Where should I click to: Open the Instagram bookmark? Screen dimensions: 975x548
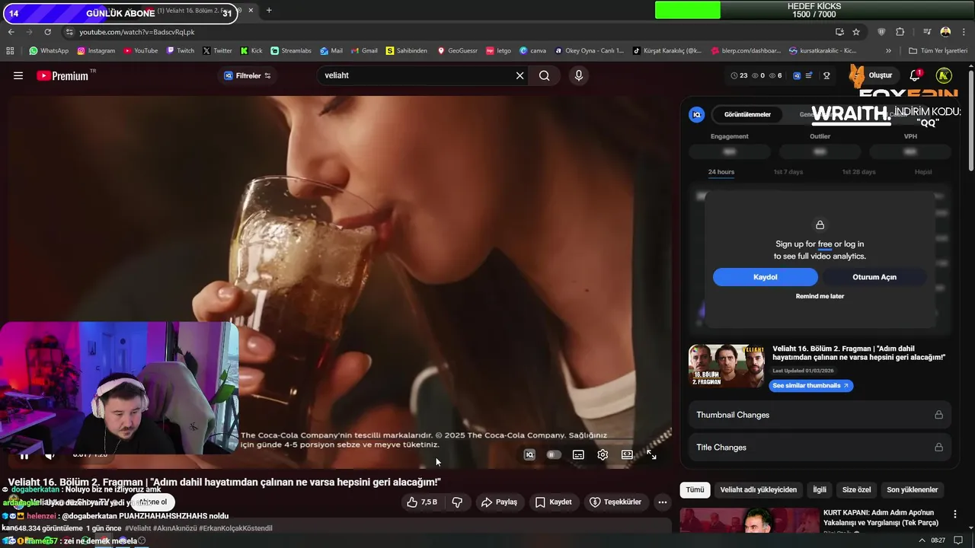pos(96,51)
